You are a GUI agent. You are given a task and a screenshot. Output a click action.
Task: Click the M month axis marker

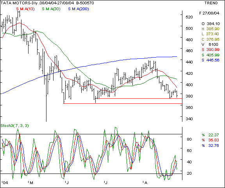click(31, 183)
